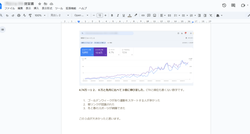Open the comments panel icon

[233, 5]
